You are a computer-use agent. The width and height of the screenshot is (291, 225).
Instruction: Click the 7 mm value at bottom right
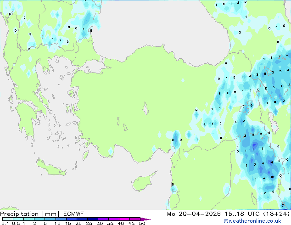pyautogui.click(x=282, y=205)
